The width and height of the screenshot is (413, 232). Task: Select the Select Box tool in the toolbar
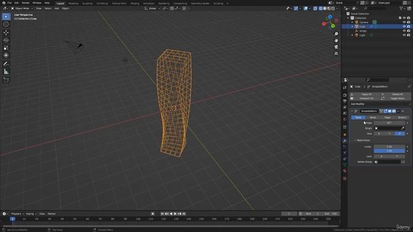6,17
